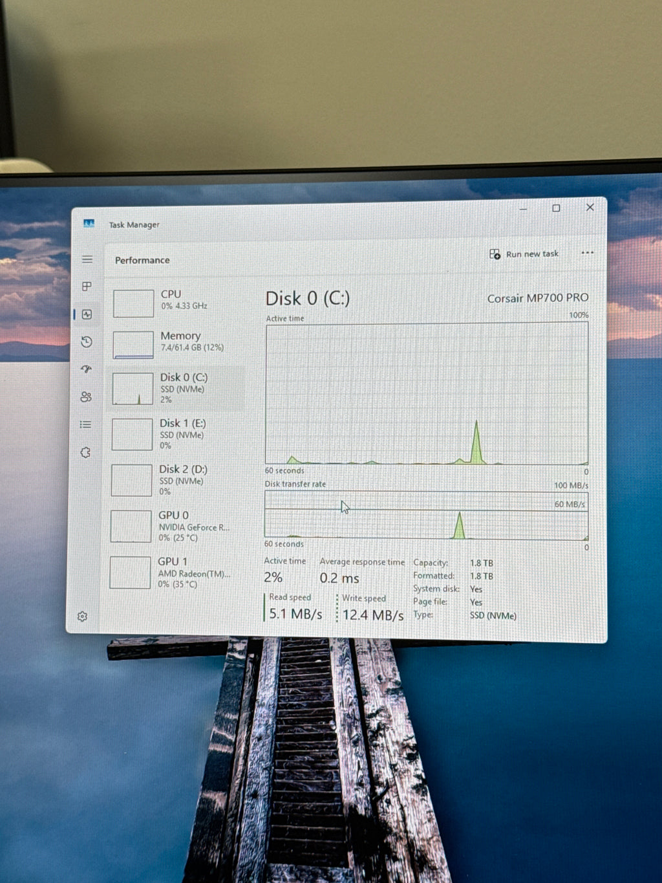Click the Disk transfer rate graph
Screen dimensions: 662x883
pos(426,516)
